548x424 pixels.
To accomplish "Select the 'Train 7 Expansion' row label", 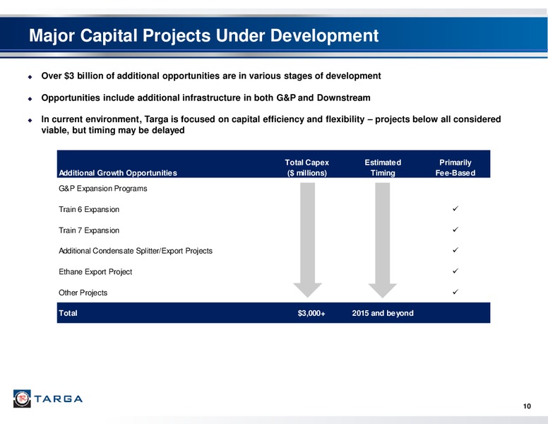I will click(89, 230).
